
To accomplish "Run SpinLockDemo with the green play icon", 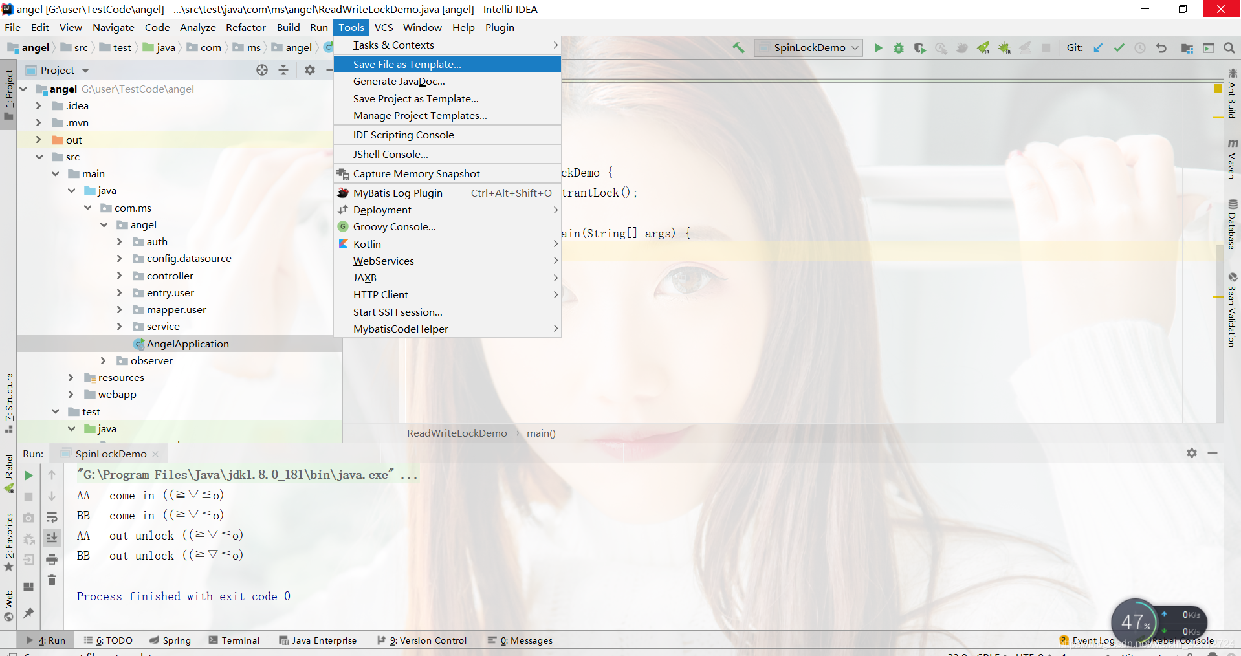I will pos(878,48).
